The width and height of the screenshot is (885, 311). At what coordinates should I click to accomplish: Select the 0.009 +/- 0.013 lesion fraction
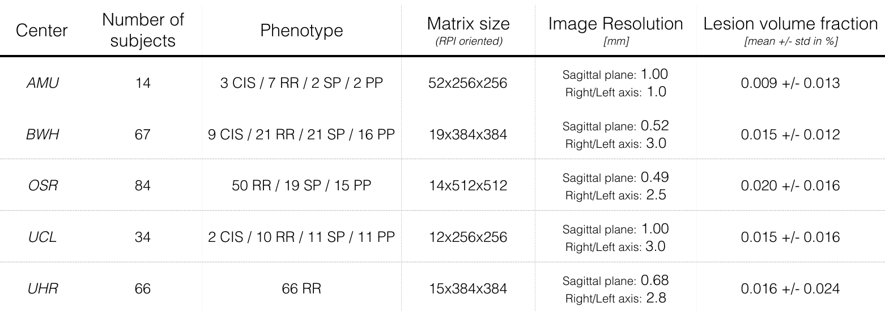tap(790, 83)
